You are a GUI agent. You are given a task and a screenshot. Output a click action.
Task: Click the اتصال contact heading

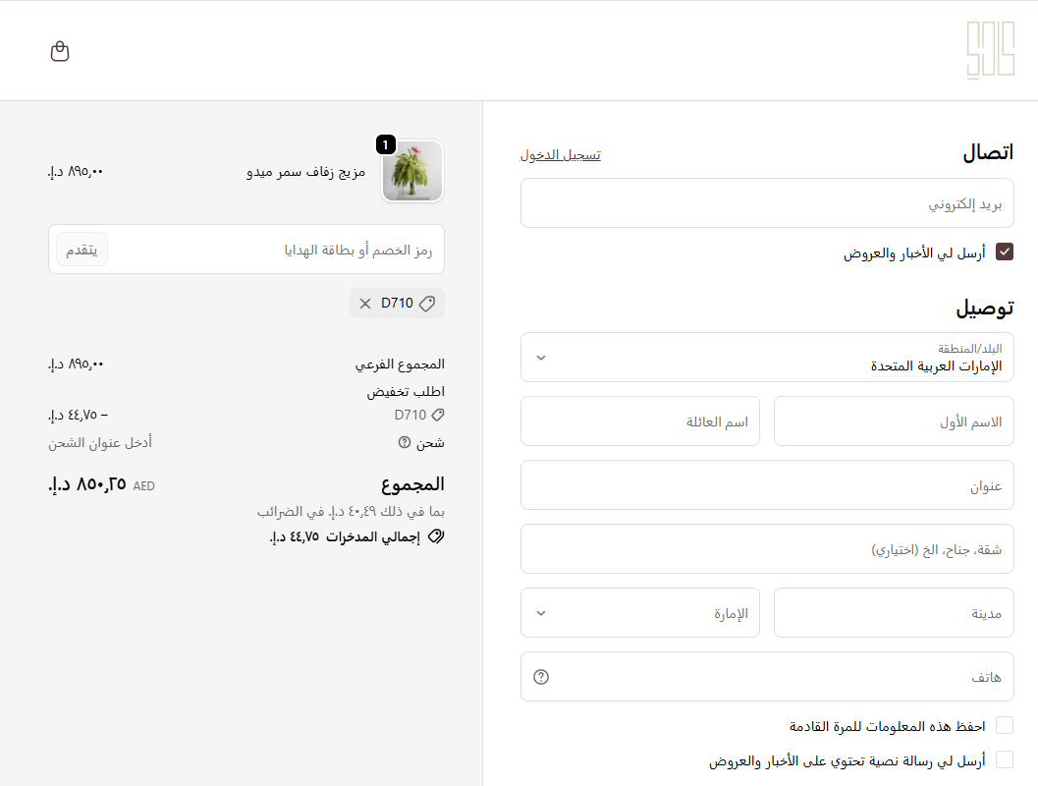(988, 152)
